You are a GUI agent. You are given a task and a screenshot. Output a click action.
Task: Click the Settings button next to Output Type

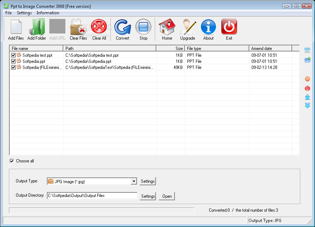[x=148, y=181]
